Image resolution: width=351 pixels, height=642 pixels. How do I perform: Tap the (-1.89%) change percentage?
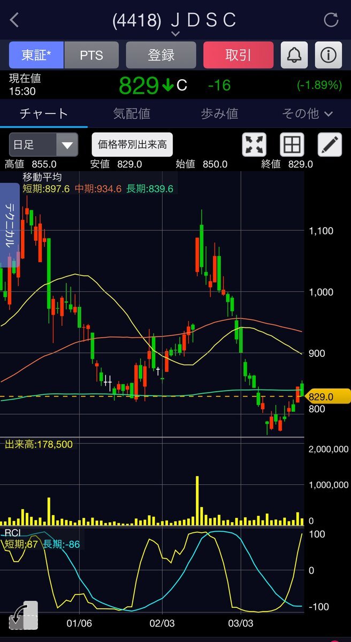(x=319, y=85)
